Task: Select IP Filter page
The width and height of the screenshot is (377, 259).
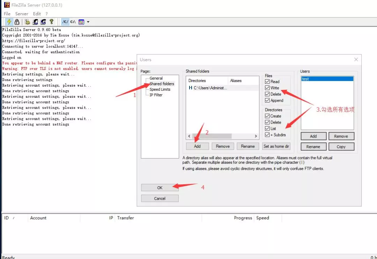Action: point(156,95)
